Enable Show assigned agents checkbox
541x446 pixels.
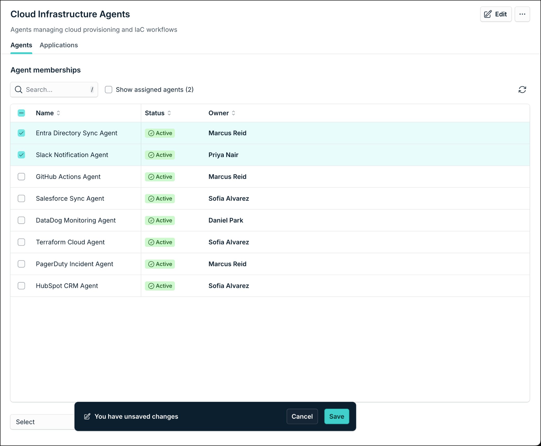(x=109, y=90)
